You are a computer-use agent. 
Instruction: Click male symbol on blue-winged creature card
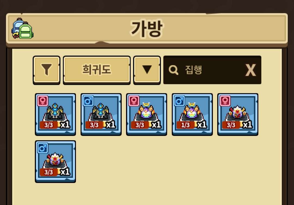[88, 101]
